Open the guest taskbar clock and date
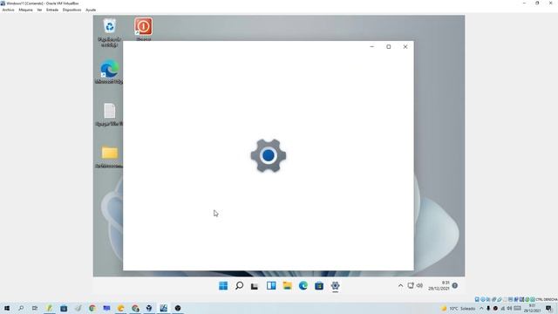 click(x=439, y=285)
